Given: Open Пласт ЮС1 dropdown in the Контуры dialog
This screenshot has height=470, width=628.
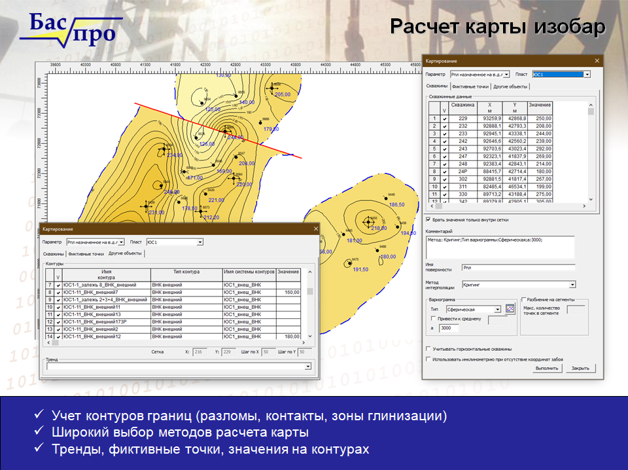Looking at the screenshot, I should 200,242.
